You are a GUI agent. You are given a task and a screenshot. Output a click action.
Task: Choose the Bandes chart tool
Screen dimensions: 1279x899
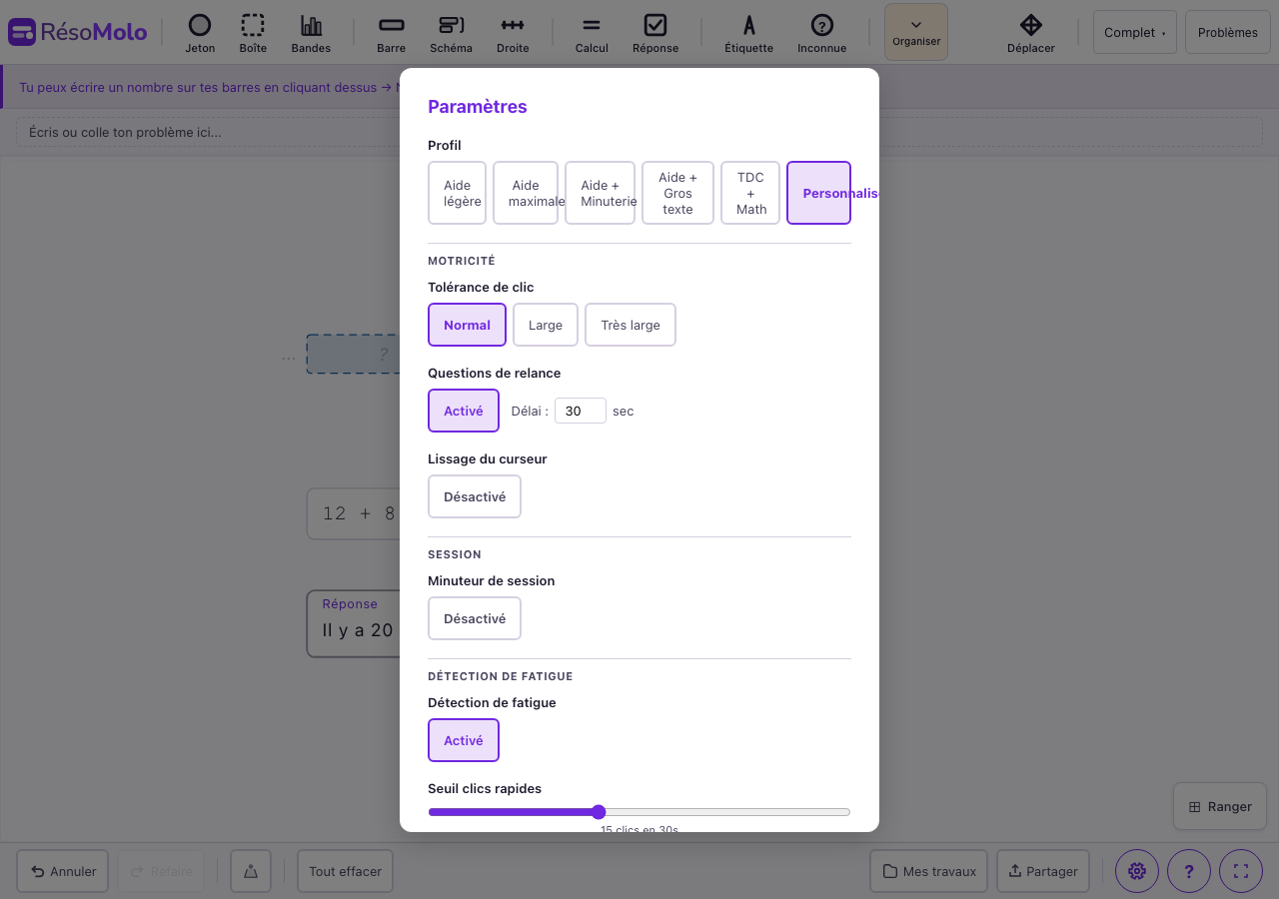click(x=311, y=33)
